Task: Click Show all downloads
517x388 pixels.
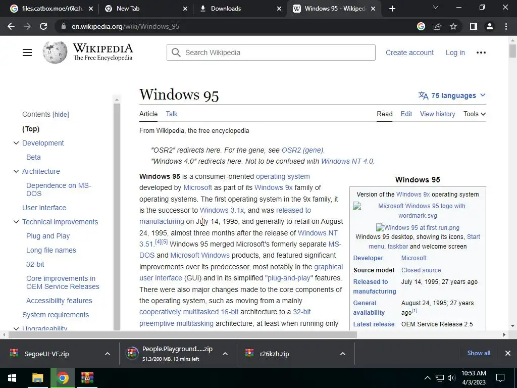Action: coord(479,353)
